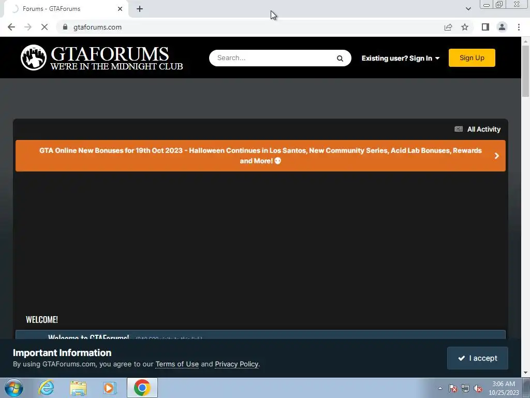Click the Chrome taskbar icon
This screenshot has width=530, height=398.
click(x=142, y=388)
